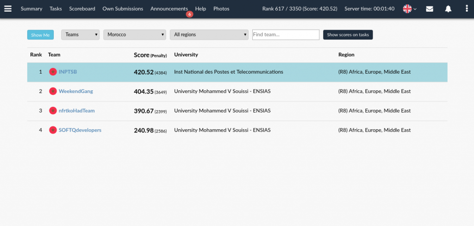Viewport: 474px width, 226px height.
Task: Click the UK flag language icon
Action: (x=407, y=9)
